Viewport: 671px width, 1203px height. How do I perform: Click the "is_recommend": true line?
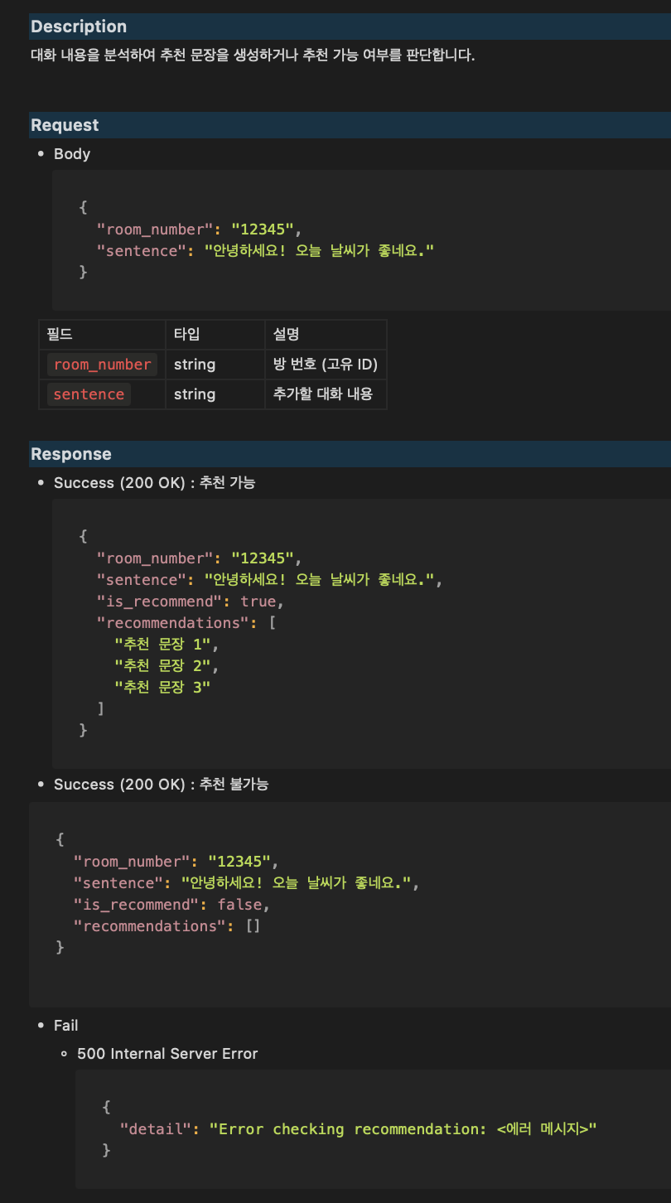[191, 601]
